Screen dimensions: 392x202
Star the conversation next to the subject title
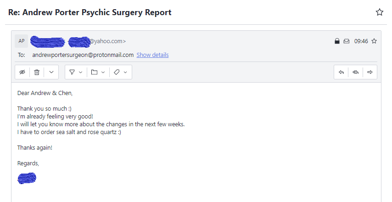pos(380,12)
